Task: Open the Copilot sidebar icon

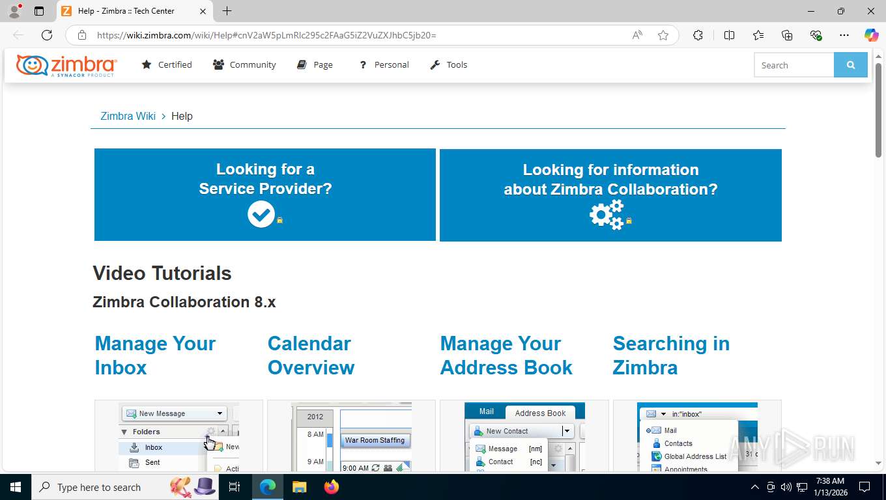Action: pyautogui.click(x=871, y=35)
